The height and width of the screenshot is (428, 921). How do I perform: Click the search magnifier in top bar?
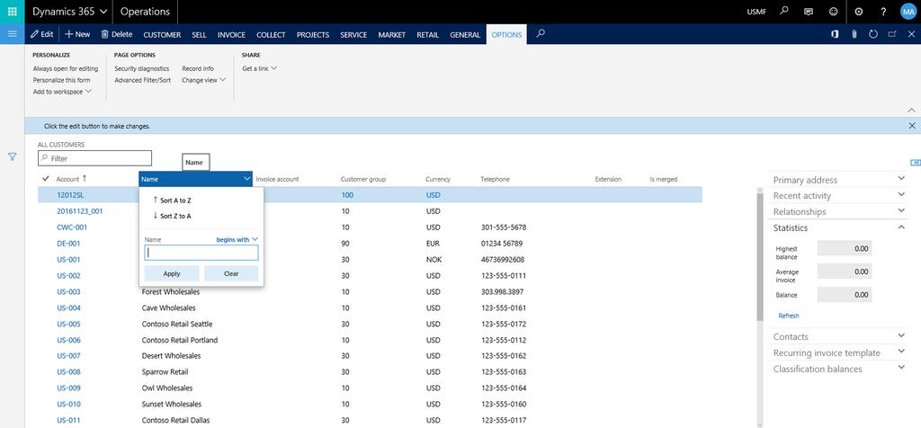coord(783,11)
